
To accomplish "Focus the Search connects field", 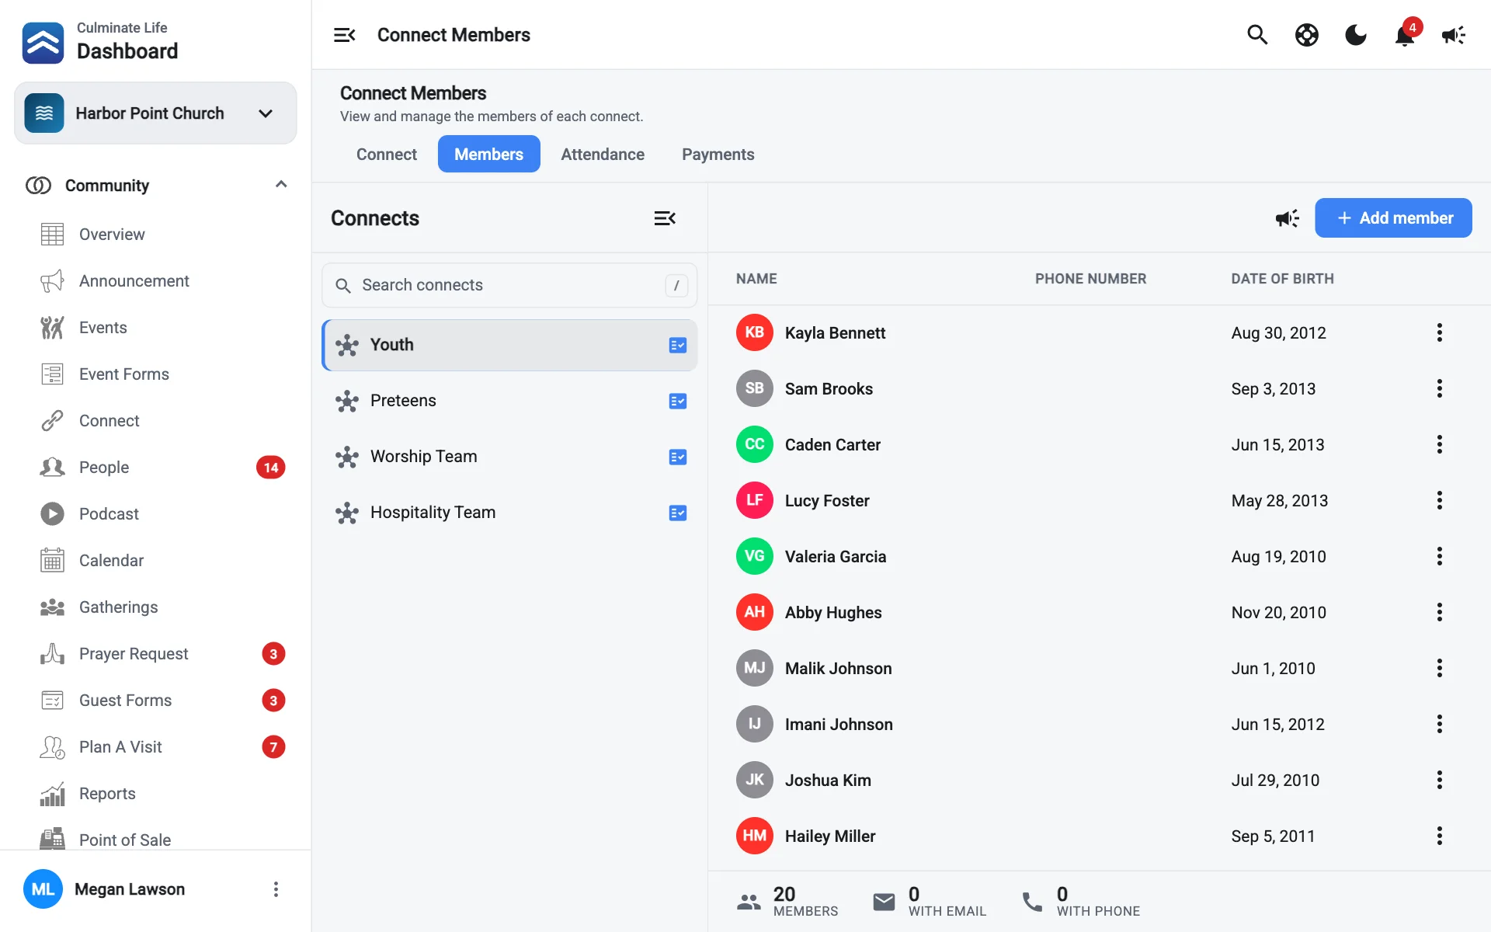I will coord(509,285).
